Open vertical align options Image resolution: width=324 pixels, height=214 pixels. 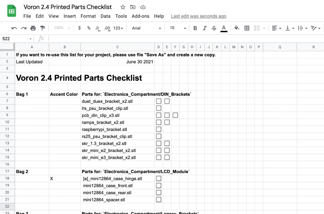pyautogui.click(x=290, y=28)
